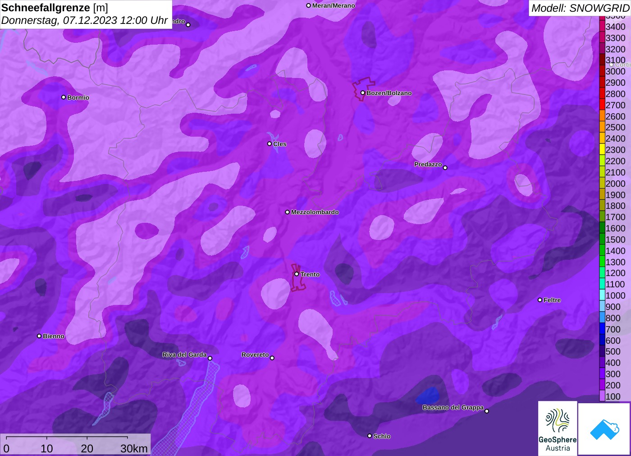
Task: Click the Riva del Garda marker dot
Action: (x=210, y=358)
